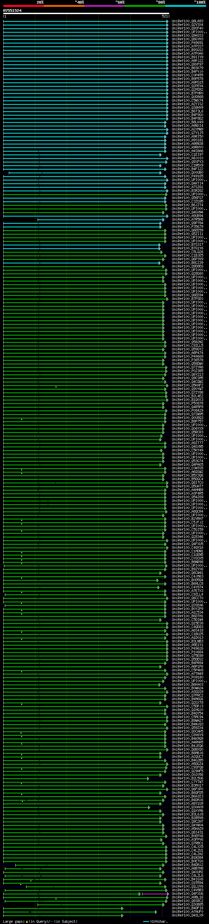Select hit label UniRef100_Q9XFV3

click(x=187, y=162)
